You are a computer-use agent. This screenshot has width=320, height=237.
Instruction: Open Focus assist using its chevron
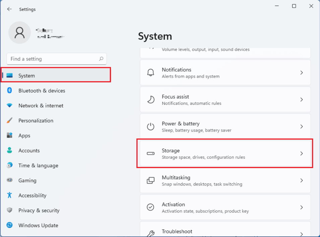click(x=301, y=99)
